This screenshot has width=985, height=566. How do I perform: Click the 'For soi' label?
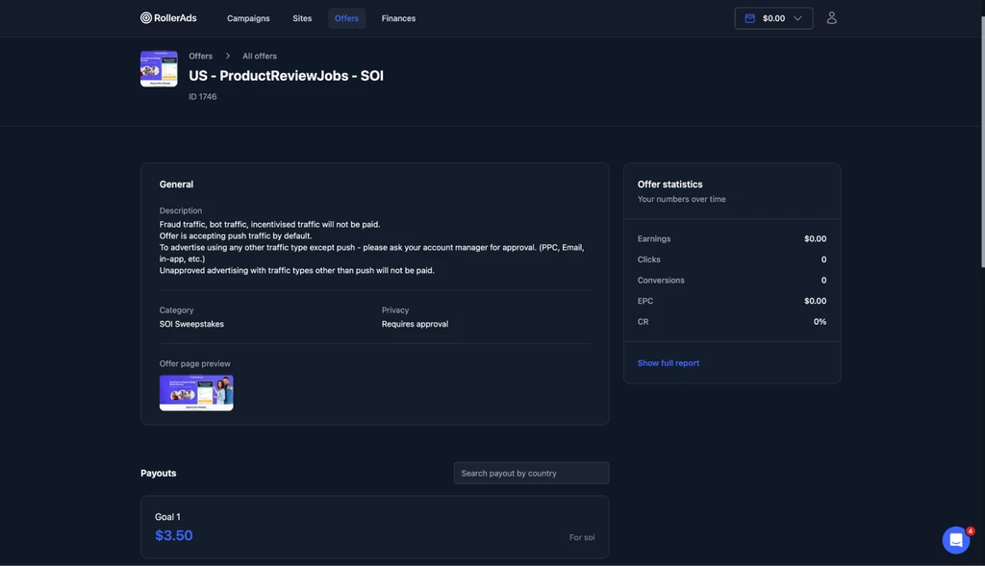[x=582, y=537]
